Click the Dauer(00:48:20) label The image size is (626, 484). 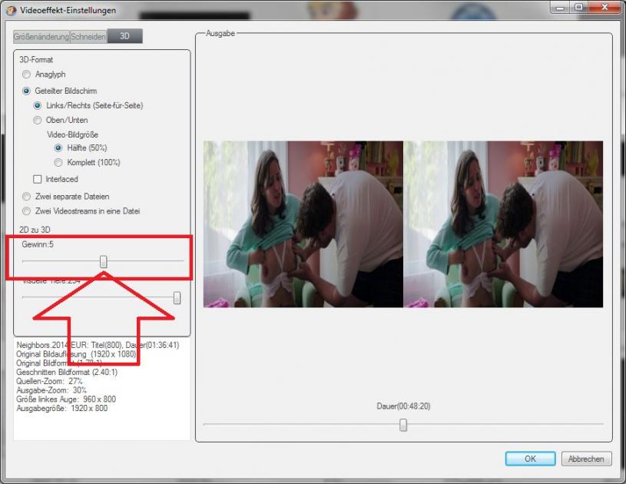point(403,406)
